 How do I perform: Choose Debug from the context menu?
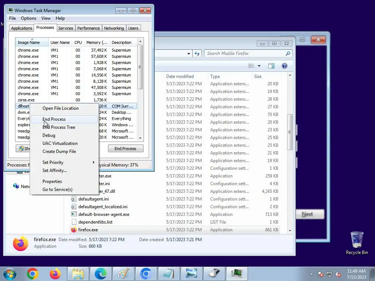click(x=64, y=135)
